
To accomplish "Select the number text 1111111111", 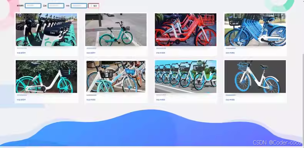I will 22,48.
